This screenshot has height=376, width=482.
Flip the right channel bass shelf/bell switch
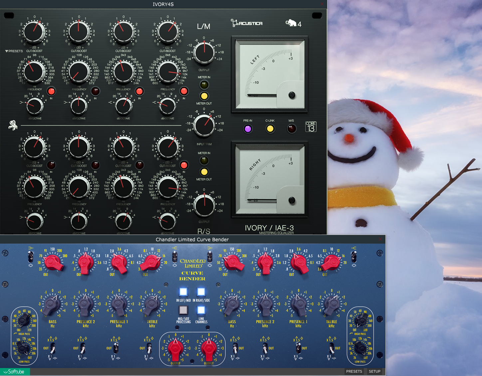(x=210, y=257)
